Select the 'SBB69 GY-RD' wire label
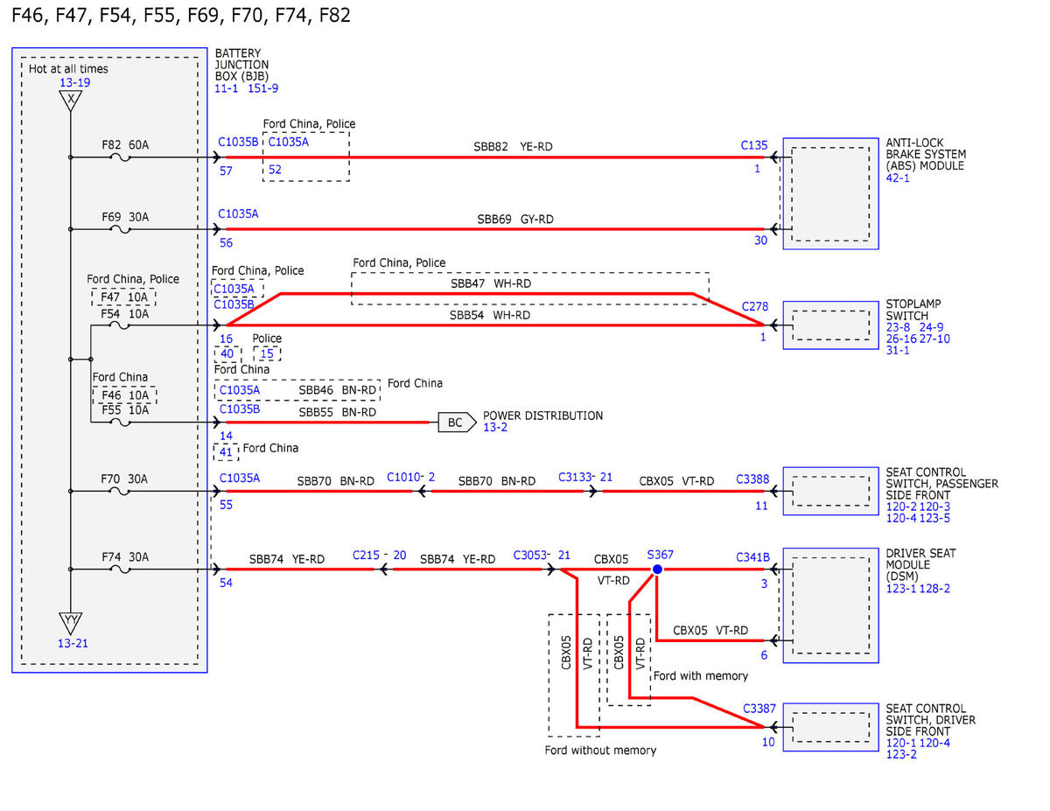 click(x=515, y=219)
